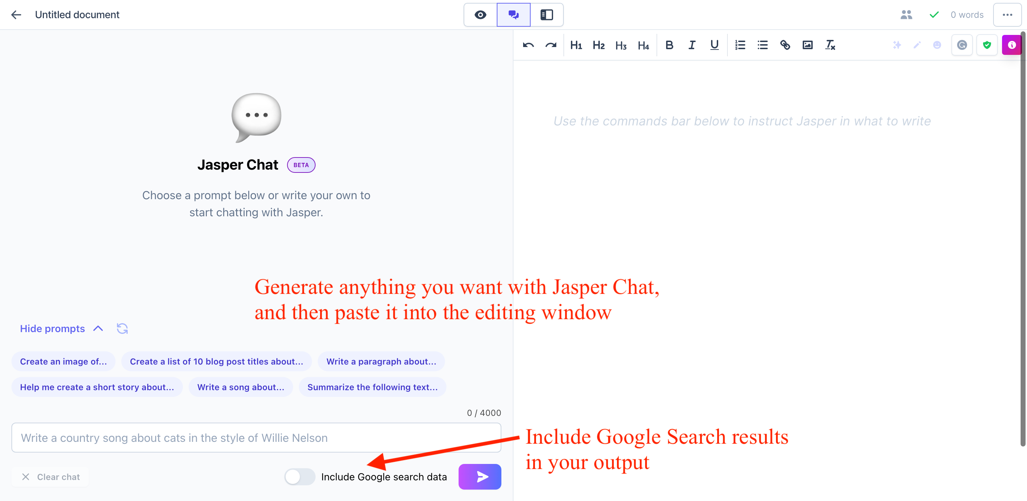Click the BETA badge
Image resolution: width=1027 pixels, height=501 pixels.
301,165
